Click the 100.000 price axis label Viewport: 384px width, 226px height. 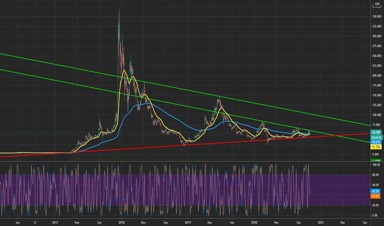tap(377, 115)
